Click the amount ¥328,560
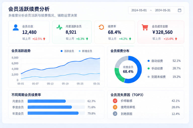 click(163, 32)
